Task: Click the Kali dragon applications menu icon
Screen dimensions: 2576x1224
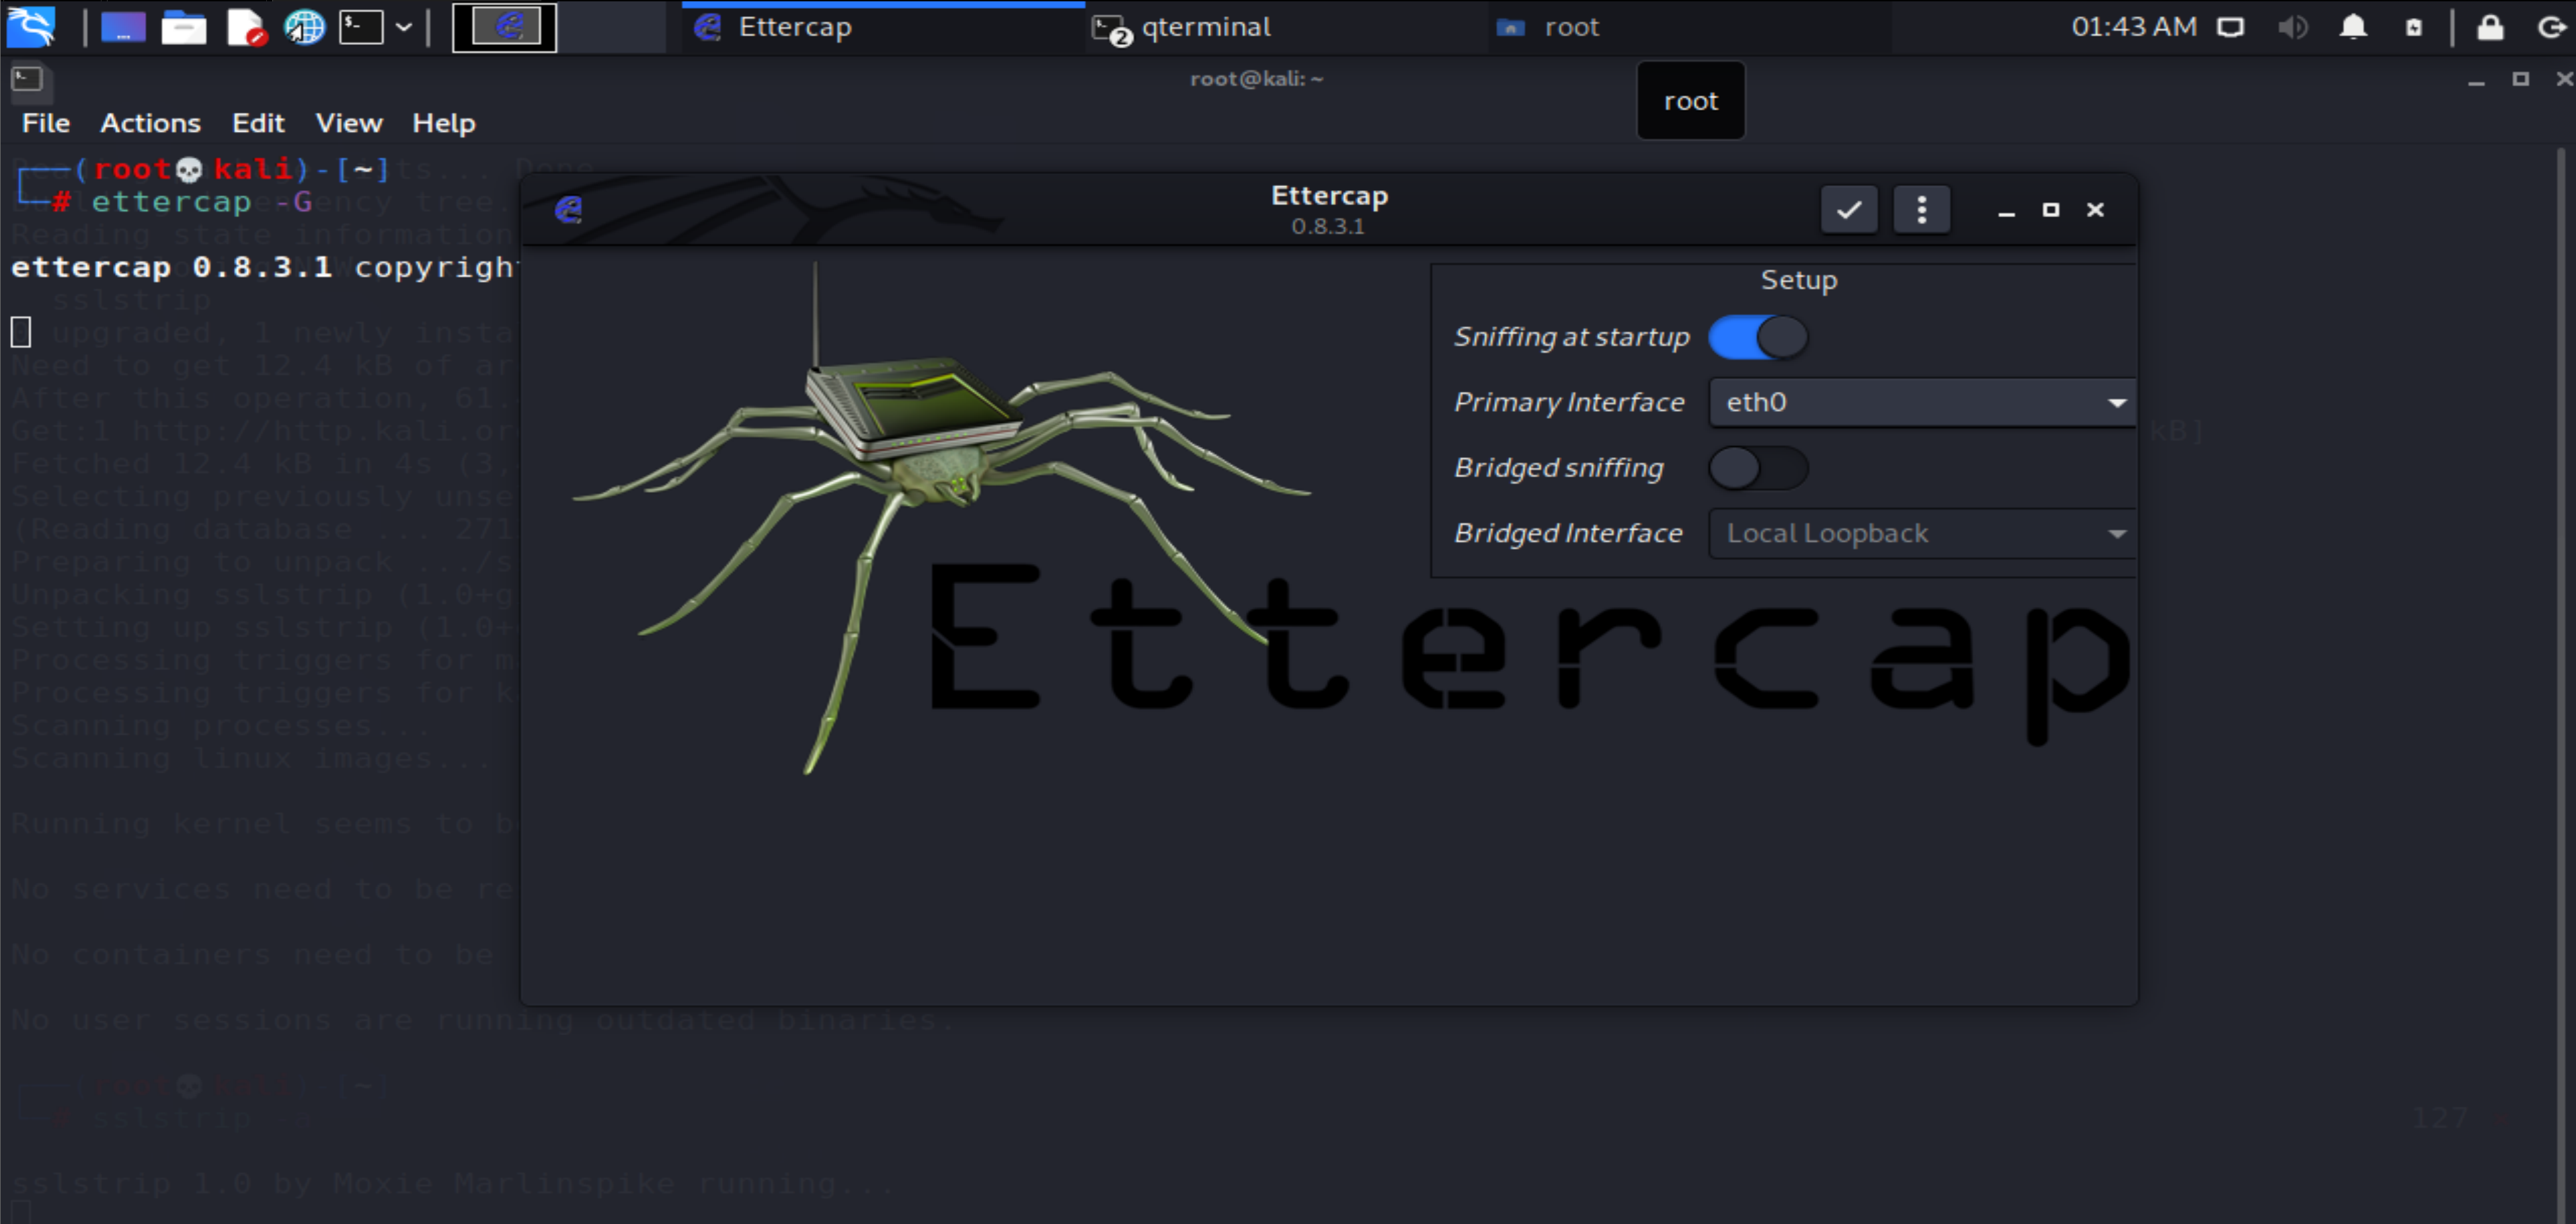Action: coord(31,27)
